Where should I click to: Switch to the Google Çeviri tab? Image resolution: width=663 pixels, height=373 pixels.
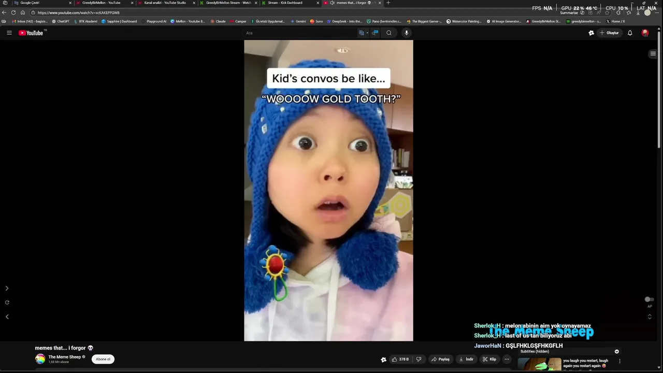pos(41,3)
